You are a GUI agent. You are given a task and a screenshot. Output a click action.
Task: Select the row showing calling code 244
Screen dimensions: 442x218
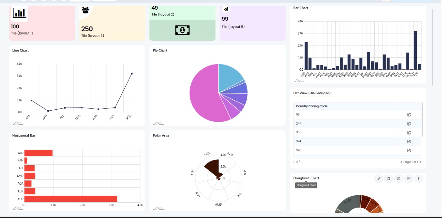click(345, 123)
